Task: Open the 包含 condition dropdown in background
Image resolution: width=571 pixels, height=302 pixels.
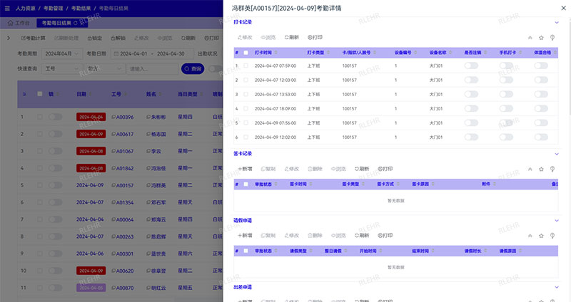Action: click(x=104, y=68)
